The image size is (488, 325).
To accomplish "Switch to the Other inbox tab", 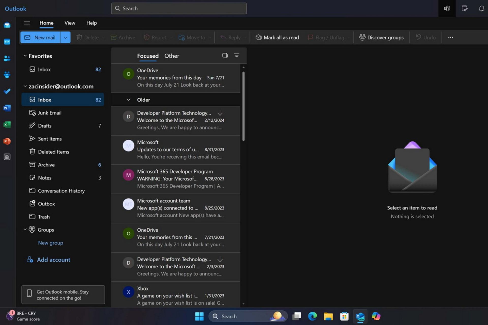I will coord(172,56).
